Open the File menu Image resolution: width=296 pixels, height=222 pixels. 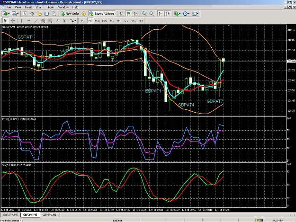(x=9, y=7)
